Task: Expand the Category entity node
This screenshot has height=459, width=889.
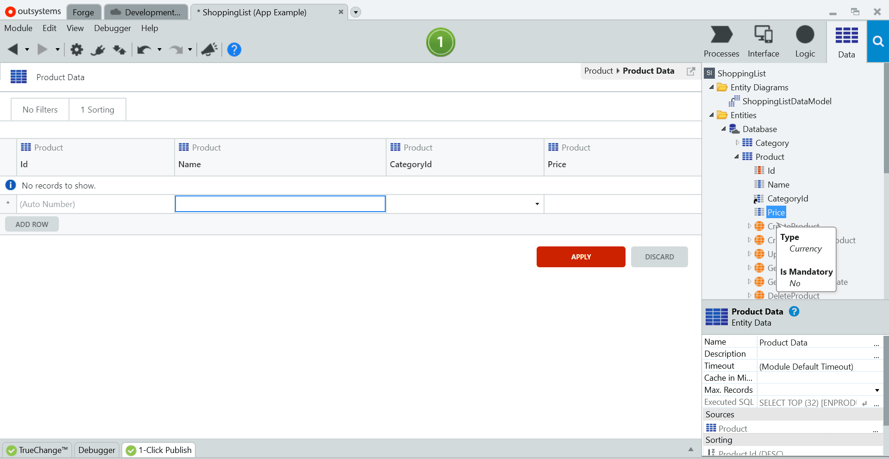Action: coord(738,143)
